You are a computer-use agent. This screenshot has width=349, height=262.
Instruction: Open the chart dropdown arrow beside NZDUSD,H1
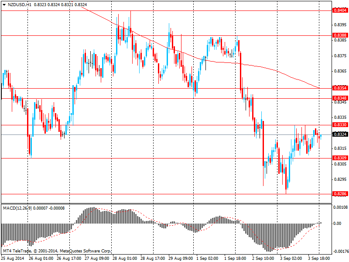pos(4,5)
